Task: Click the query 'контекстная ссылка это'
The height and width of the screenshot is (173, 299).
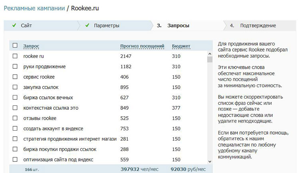Action: [x=51, y=108]
